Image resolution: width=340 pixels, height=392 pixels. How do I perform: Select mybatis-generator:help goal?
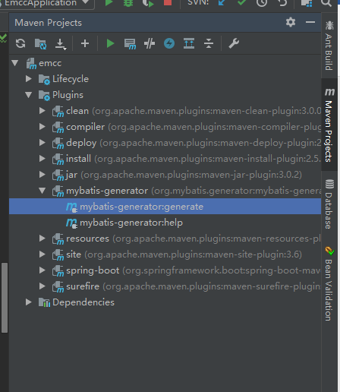point(165,223)
